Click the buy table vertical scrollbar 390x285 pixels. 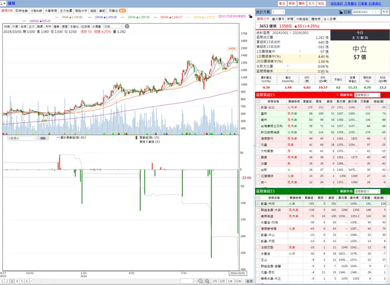pyautogui.click(x=388, y=145)
